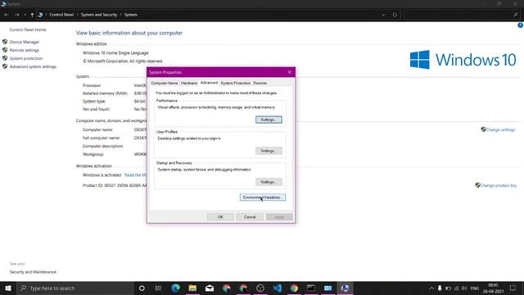Open Security and Maintenance link
This screenshot has height=295, width=524.
tap(33, 272)
